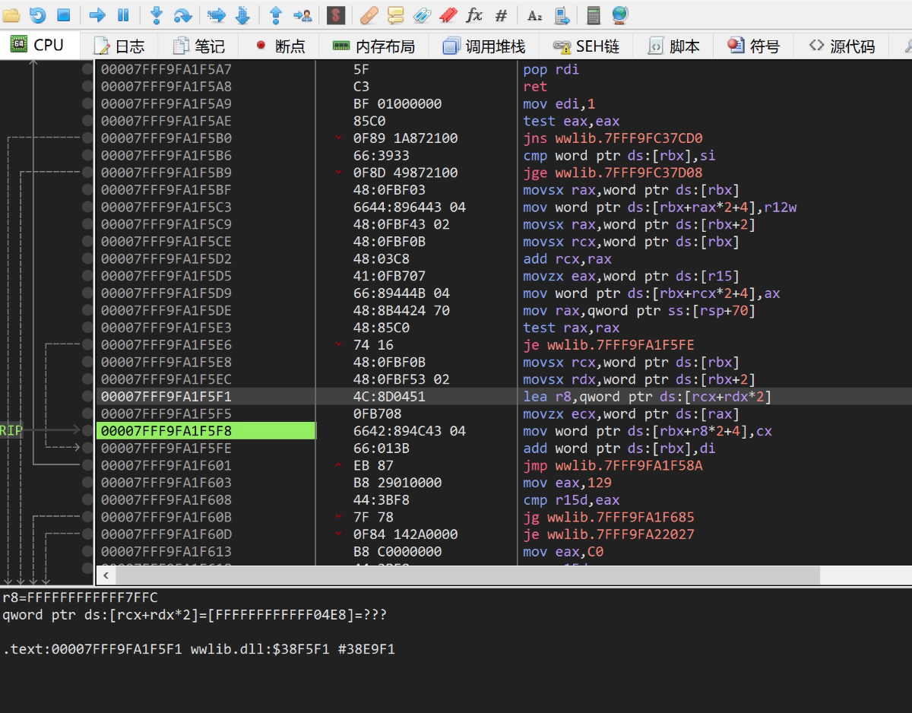912x713 pixels.
Task: Toggle breakpoint at 00007FFF9FA1F5E3
Action: [87, 328]
